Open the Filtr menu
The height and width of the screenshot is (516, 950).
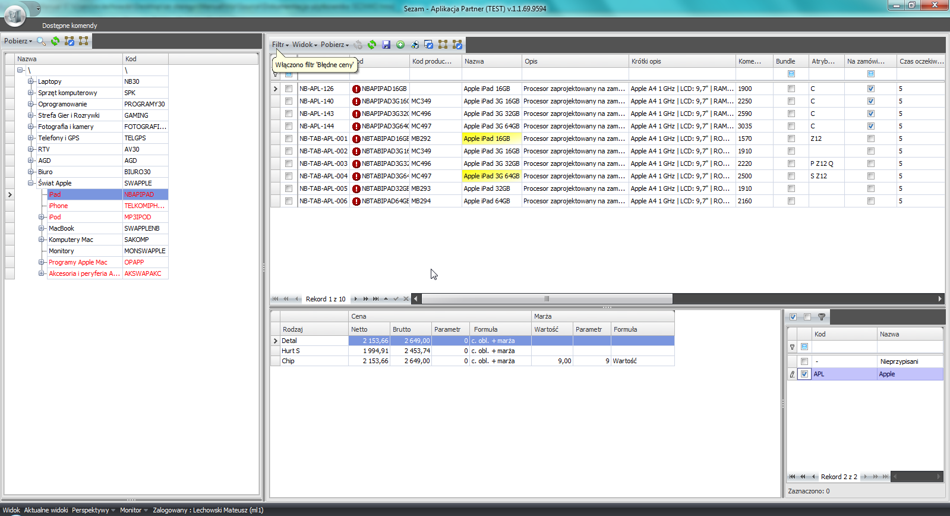(280, 45)
